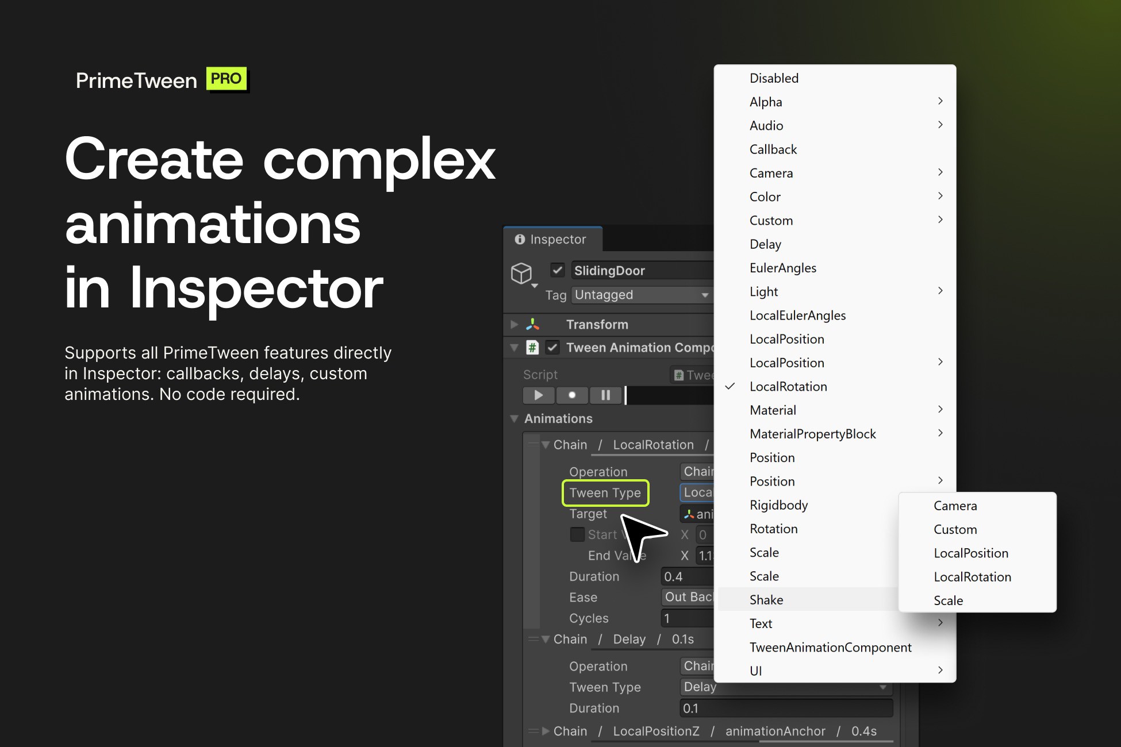Image resolution: width=1121 pixels, height=747 pixels.
Task: Open Tween Type dropdown showing Delay
Action: point(786,687)
